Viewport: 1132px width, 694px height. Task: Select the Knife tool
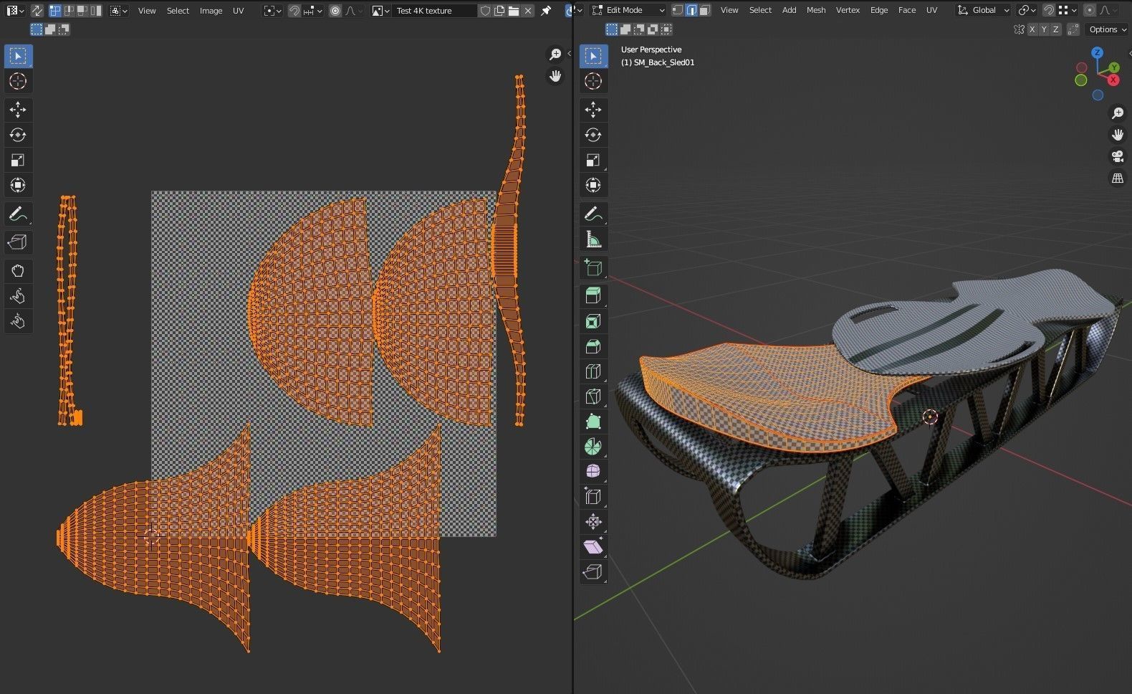[593, 396]
